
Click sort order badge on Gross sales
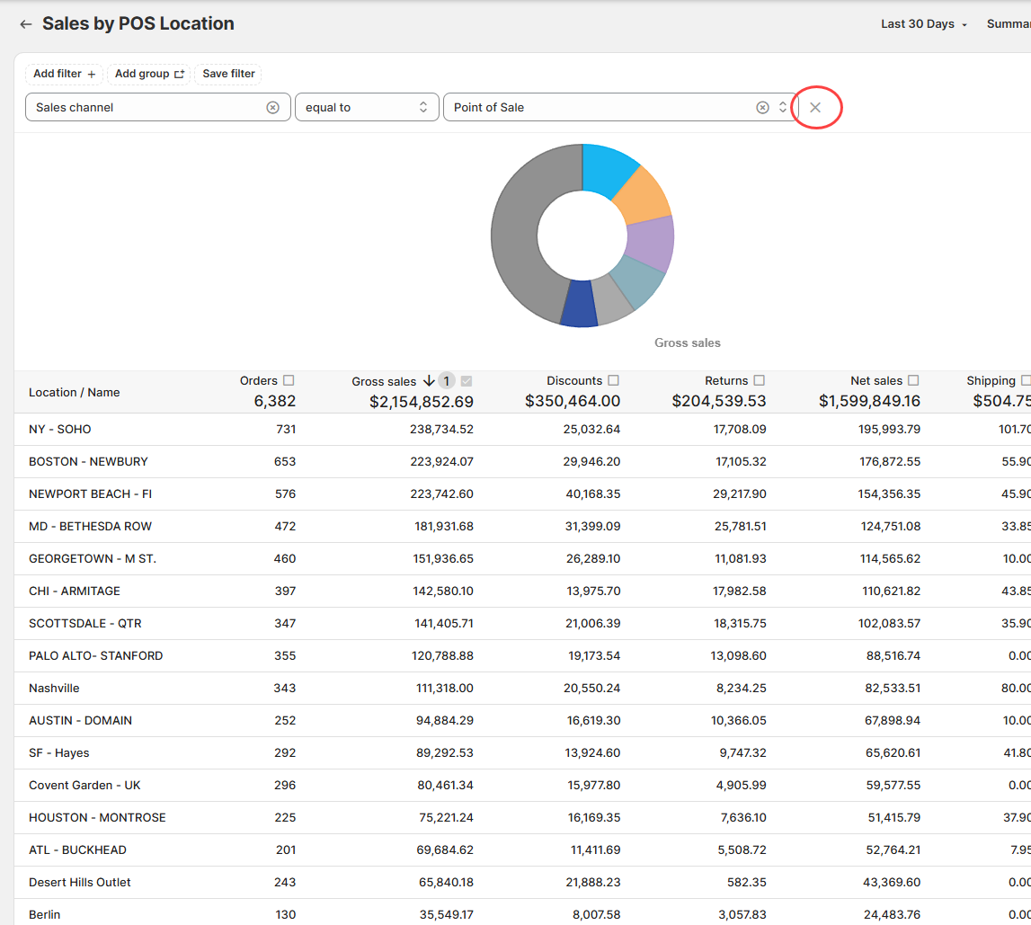(447, 381)
